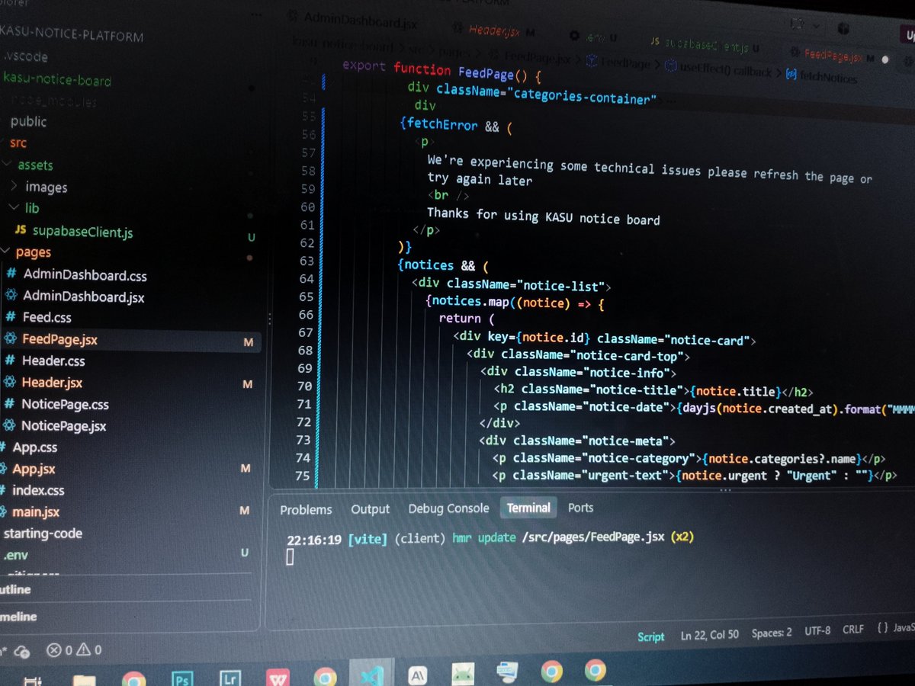Select the Terminal panel tab

point(528,508)
